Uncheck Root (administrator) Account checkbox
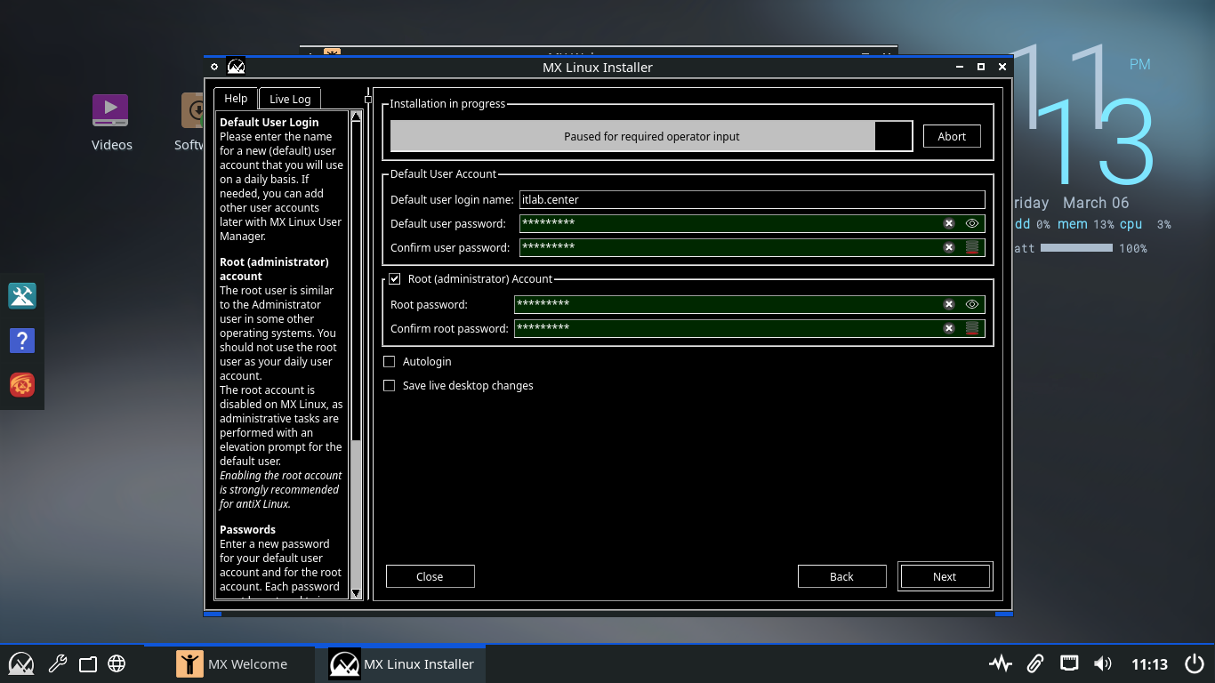This screenshot has height=683, width=1215. tap(395, 279)
